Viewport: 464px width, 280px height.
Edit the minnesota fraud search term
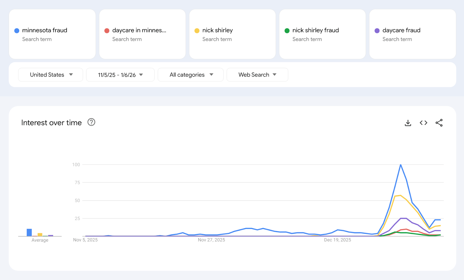click(45, 30)
